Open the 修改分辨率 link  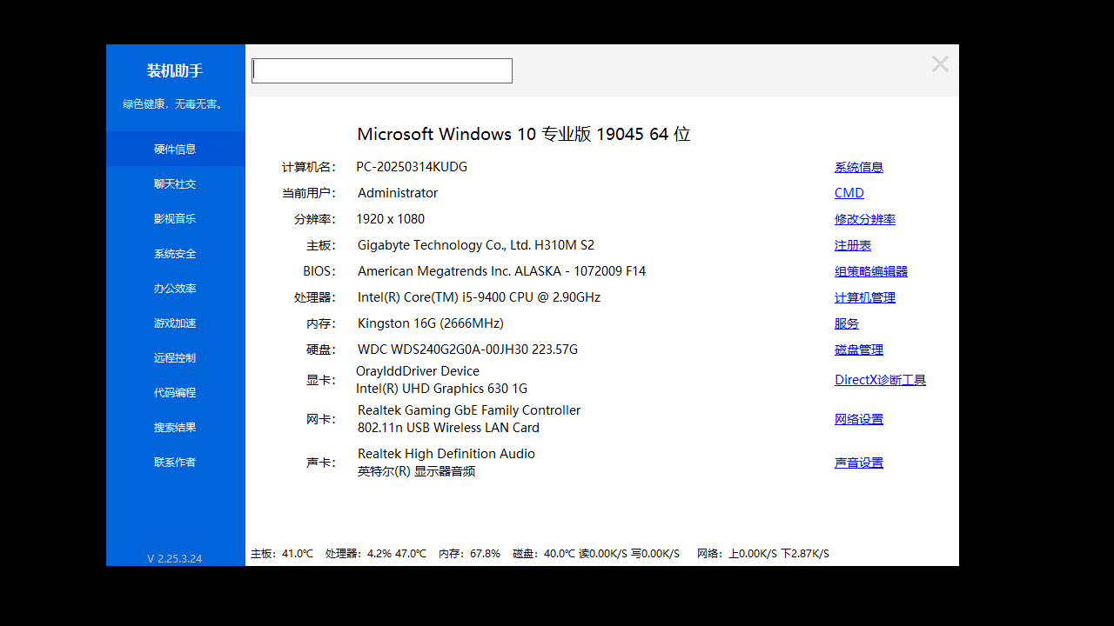865,219
